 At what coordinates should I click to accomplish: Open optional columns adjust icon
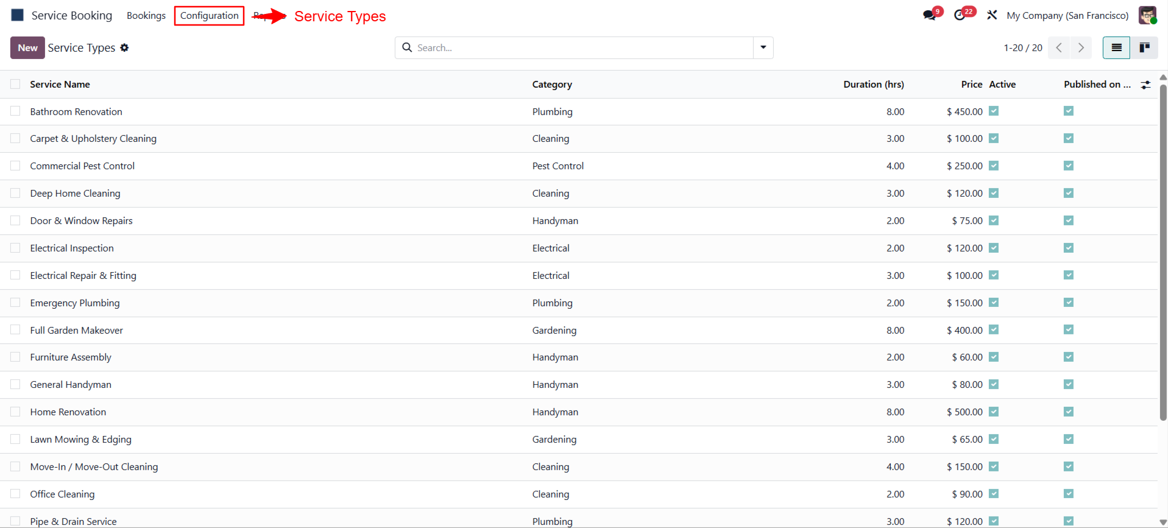click(x=1145, y=85)
